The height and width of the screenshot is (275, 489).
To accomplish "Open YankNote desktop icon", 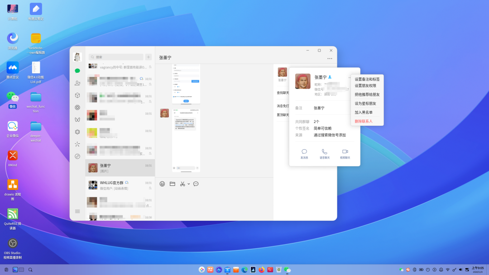I will (x=36, y=43).
